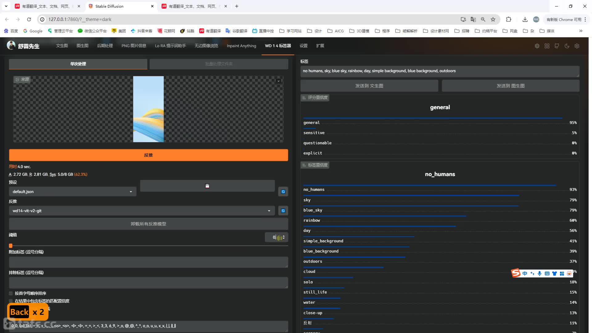Screen dimensions: 592x333
Task: Switch to 批量处理文件夹 sub-tab
Action: click(219, 64)
